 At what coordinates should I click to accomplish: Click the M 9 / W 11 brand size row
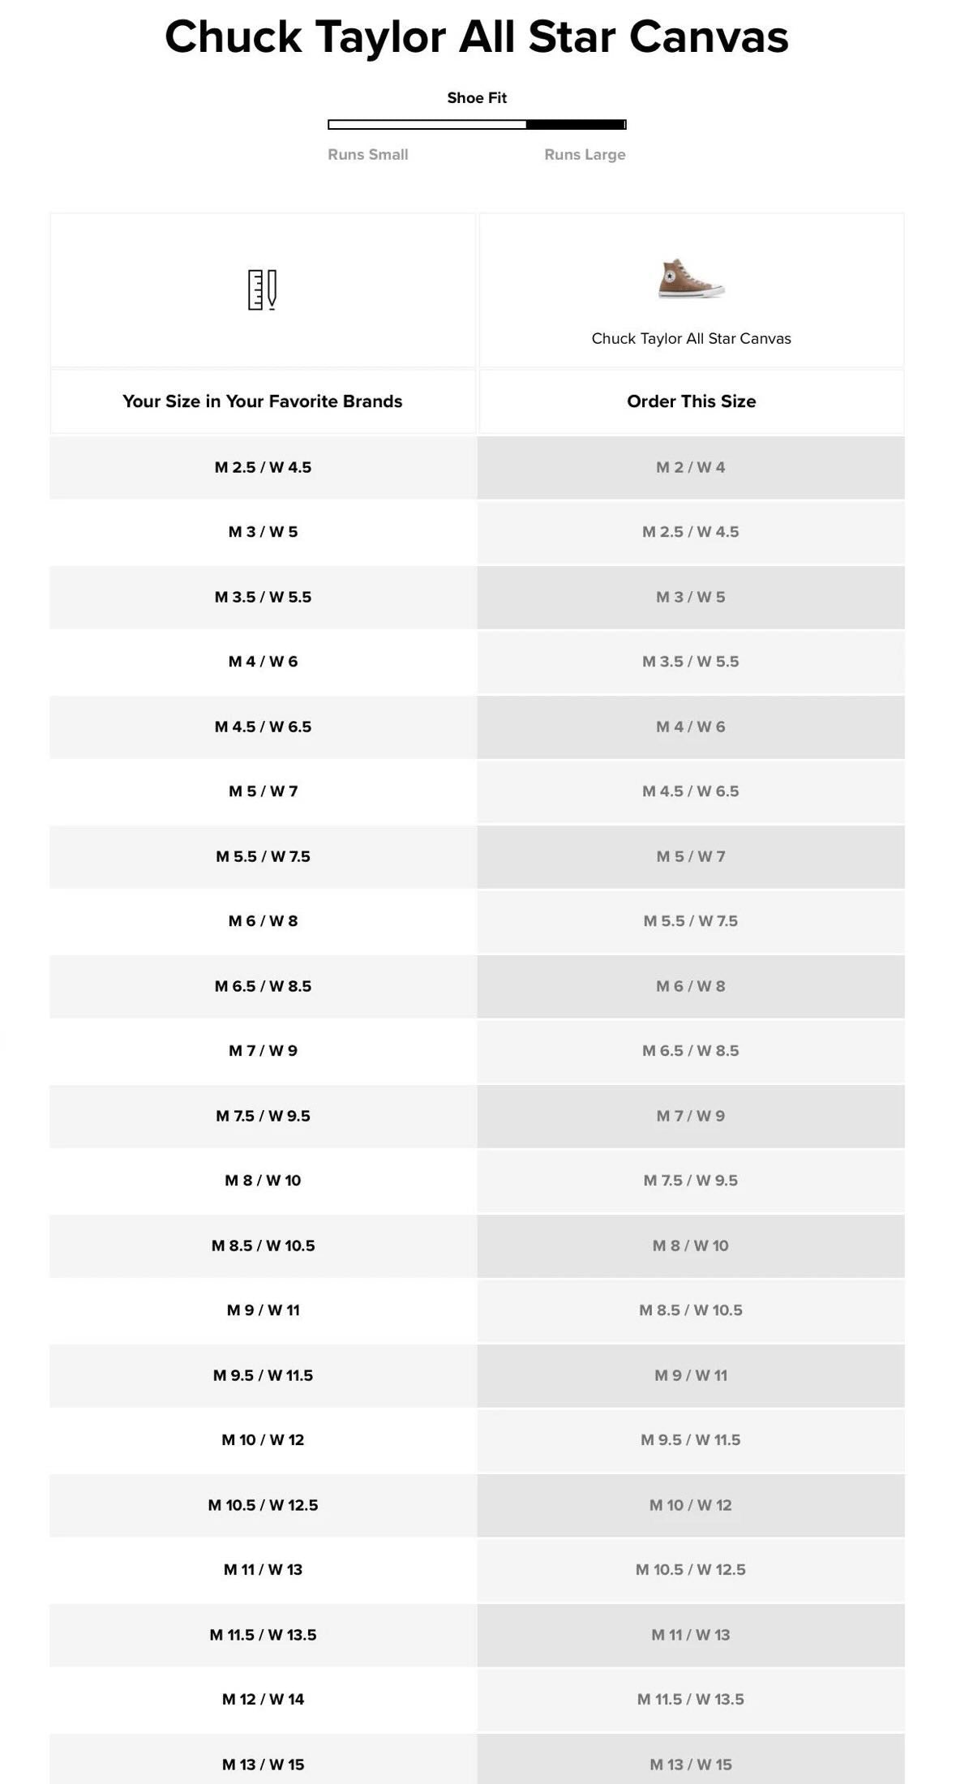(x=263, y=1310)
